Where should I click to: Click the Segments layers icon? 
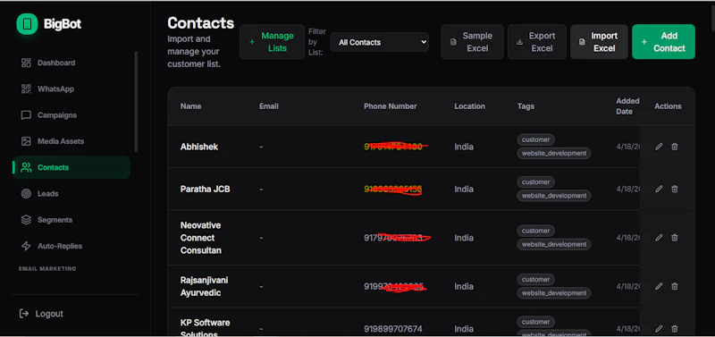pos(26,220)
